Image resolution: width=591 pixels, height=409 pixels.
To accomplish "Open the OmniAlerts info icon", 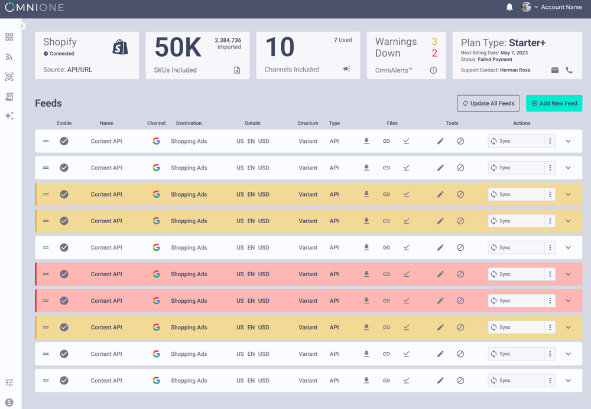I will click(x=433, y=70).
